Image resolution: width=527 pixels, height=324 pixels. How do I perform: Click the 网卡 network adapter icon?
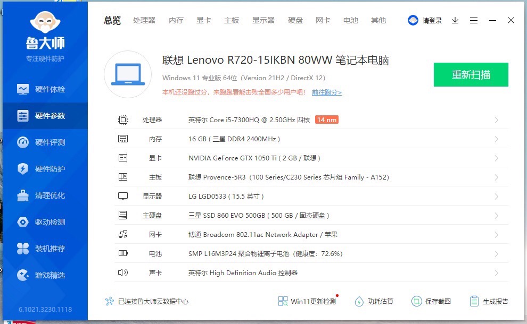tap(123, 234)
